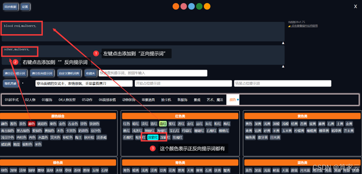Image resolution: width=362 pixels, height=174 pixels.
Task: Switch to the 抽卡机 tab
Action: [x=166, y=100]
